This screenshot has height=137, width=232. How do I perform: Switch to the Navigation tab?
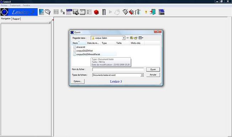(x=6, y=19)
